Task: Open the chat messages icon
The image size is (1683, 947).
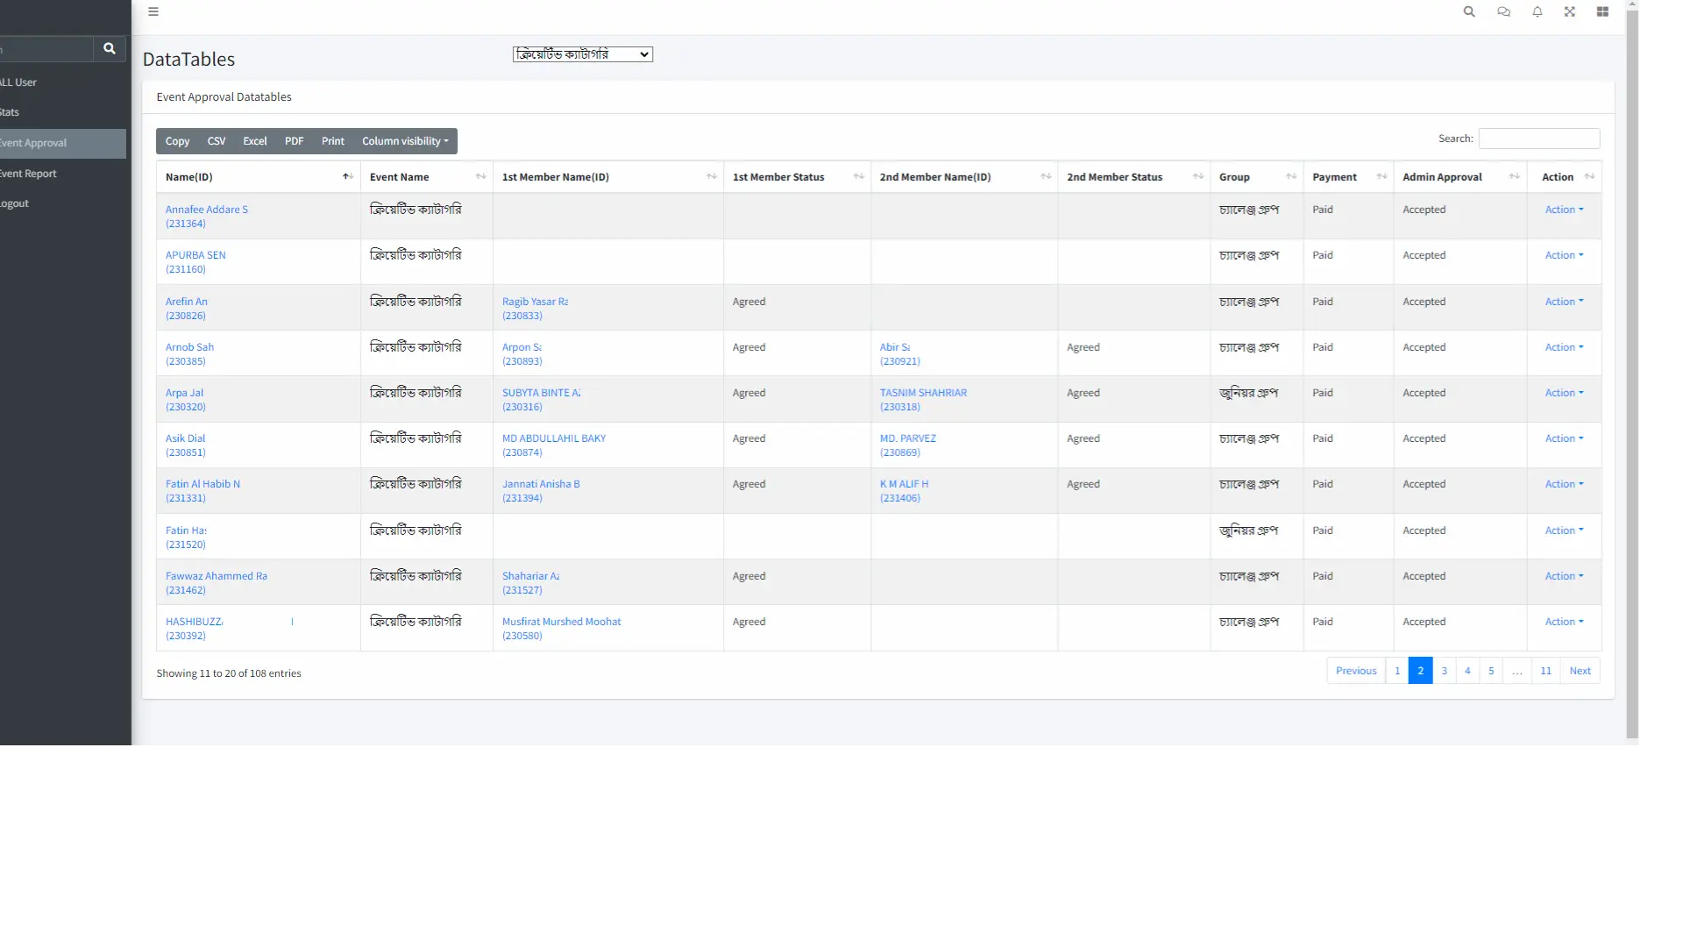Action: point(1502,11)
